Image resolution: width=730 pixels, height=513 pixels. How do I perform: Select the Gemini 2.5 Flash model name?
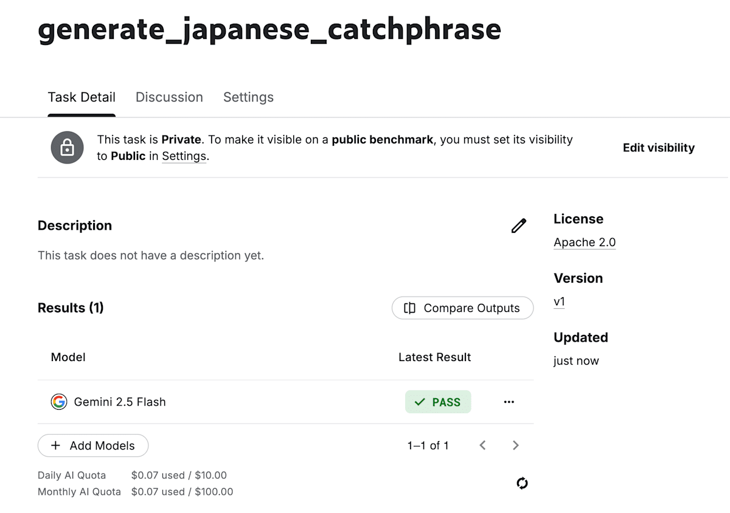pyautogui.click(x=120, y=402)
